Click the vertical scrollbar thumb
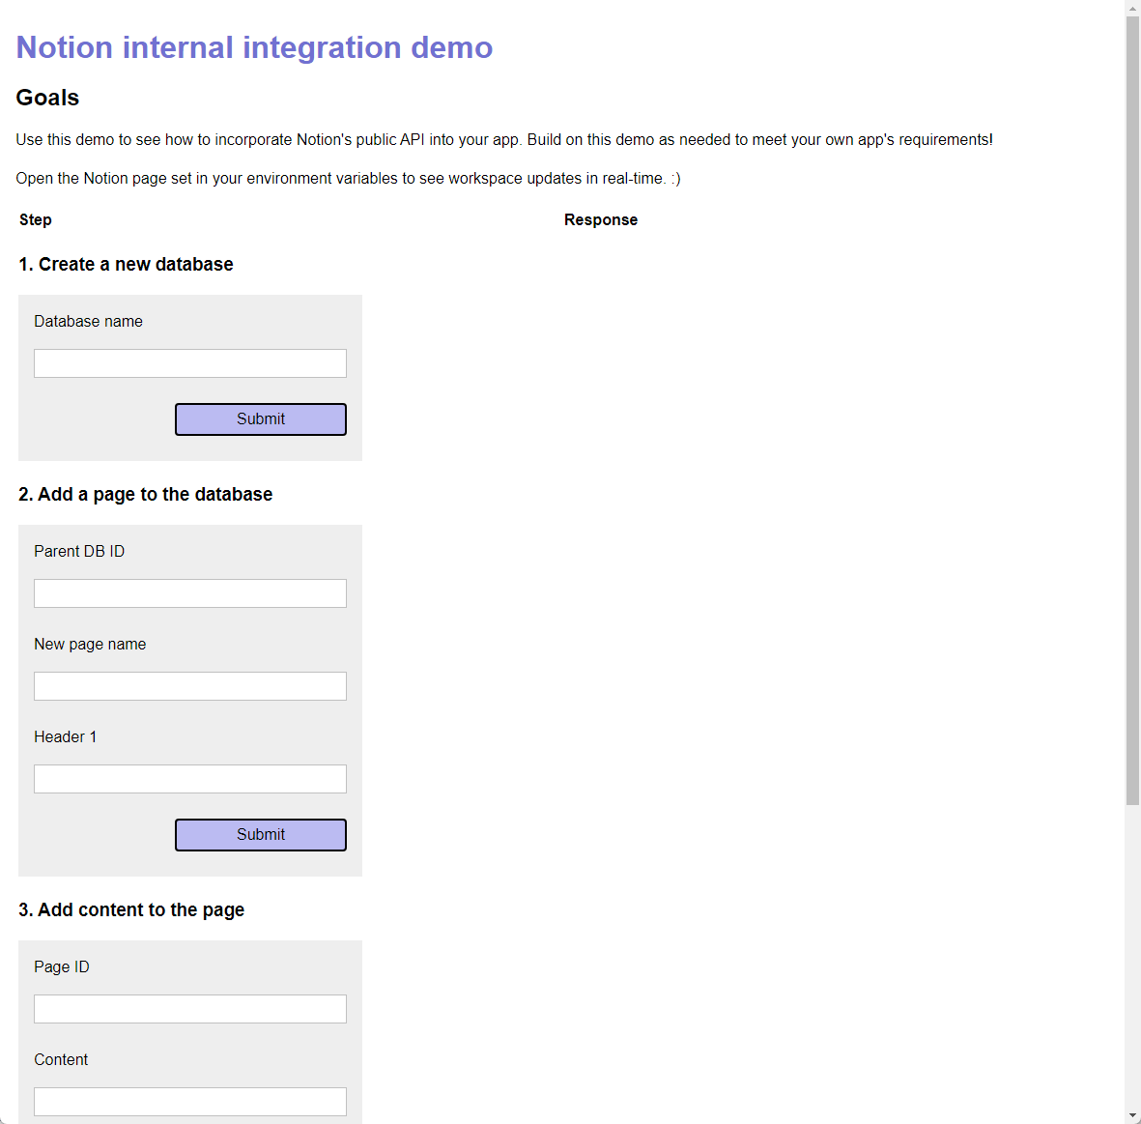Image resolution: width=1141 pixels, height=1124 pixels. click(x=1132, y=406)
